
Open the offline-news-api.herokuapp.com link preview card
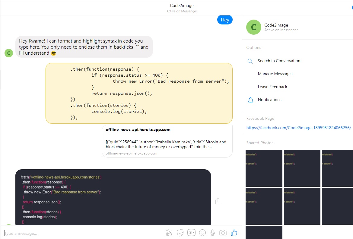point(167,141)
